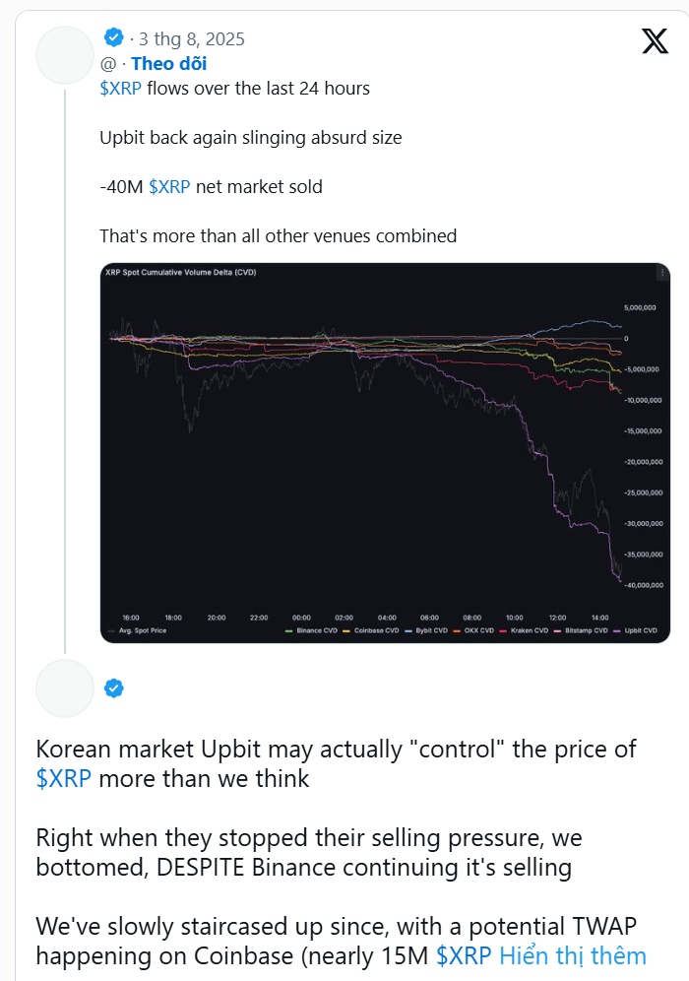Click the "Theo dõi" follow link
689x981 pixels.
(168, 64)
